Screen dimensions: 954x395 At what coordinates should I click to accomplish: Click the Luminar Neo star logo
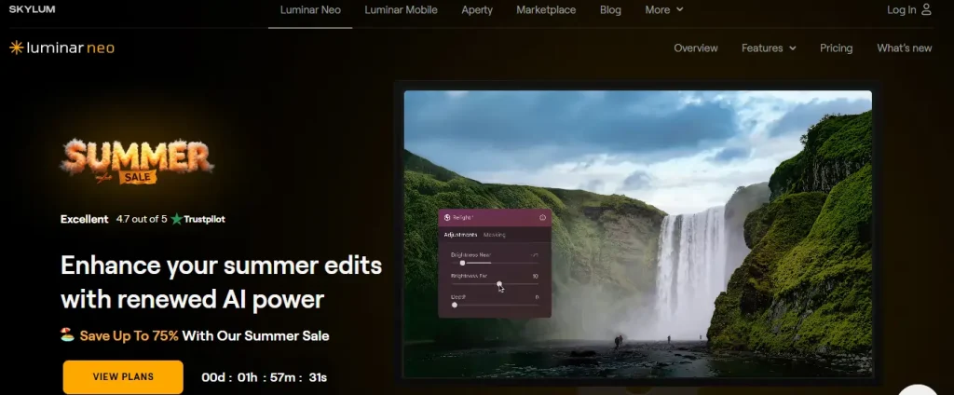click(16, 48)
